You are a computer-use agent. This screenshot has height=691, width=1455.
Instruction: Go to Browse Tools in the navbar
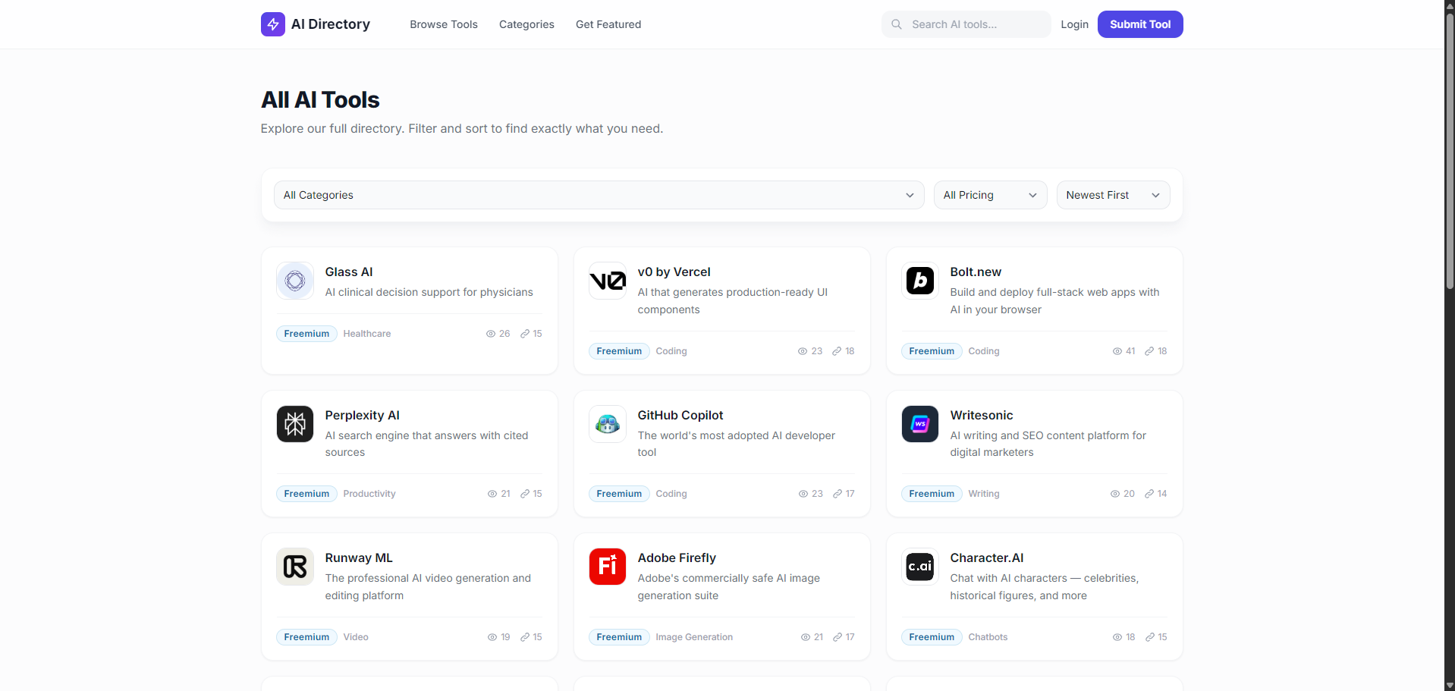click(444, 24)
